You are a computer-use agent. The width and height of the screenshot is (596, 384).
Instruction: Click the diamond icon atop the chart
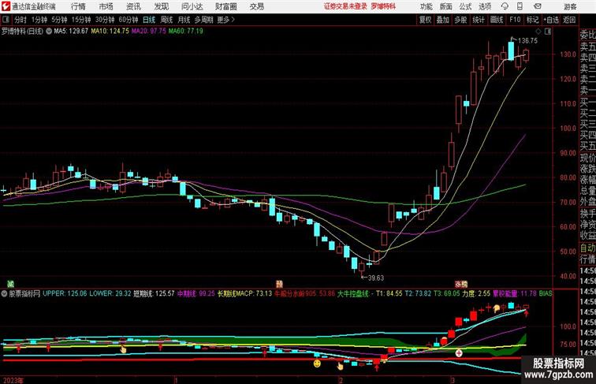pyautogui.click(x=538, y=32)
